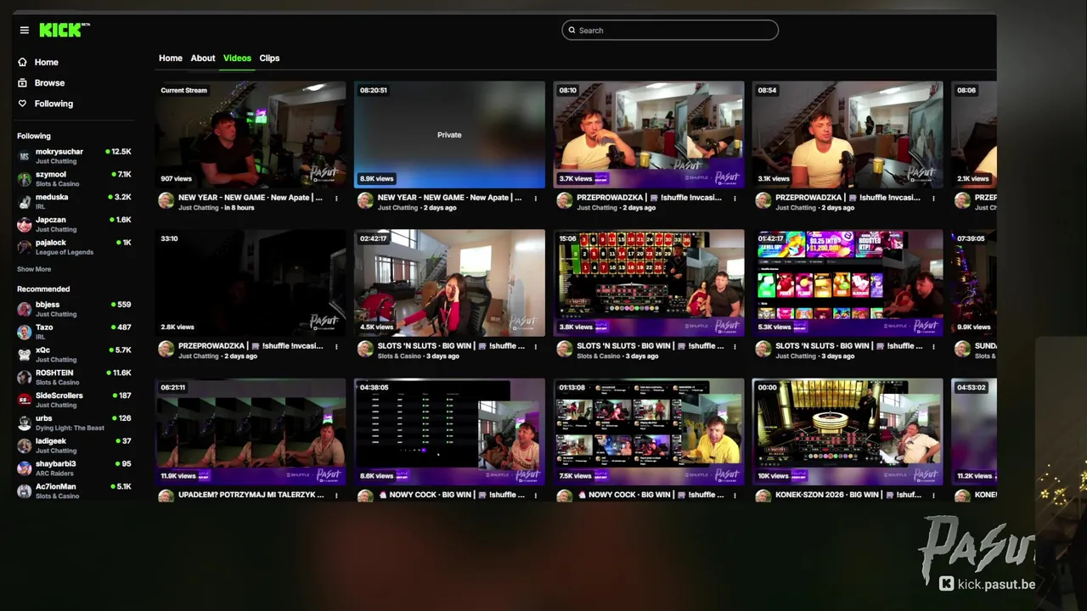Open three-dot menu for 15:06 video

tap(735, 347)
